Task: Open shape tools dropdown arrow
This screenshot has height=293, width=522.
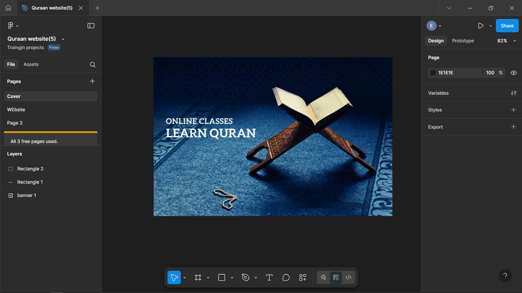Action: point(232,278)
